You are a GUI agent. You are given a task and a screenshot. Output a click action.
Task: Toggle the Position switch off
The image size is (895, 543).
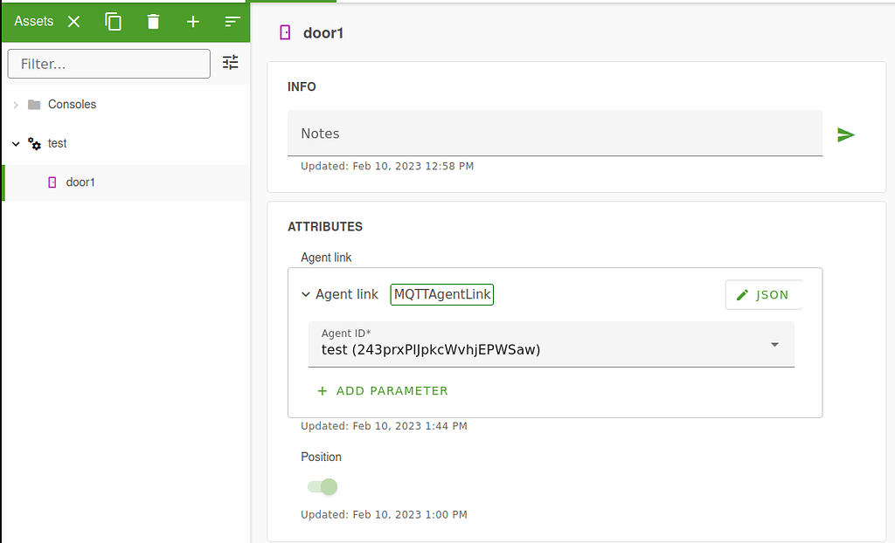click(323, 486)
